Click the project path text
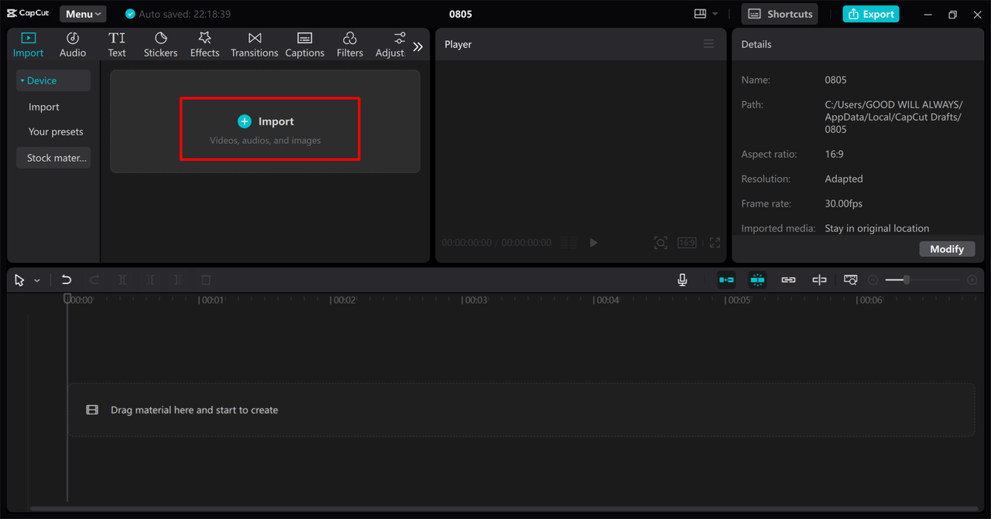The image size is (991, 519). click(894, 117)
